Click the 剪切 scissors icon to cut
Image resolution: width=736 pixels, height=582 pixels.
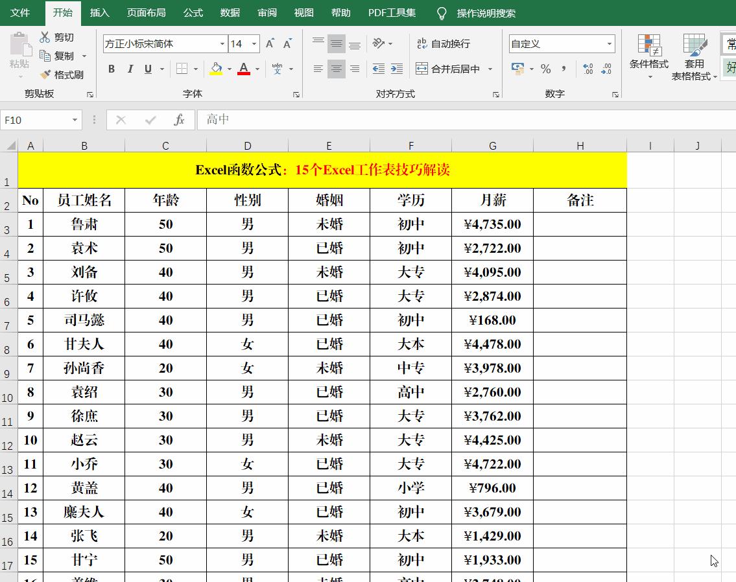[x=45, y=37]
